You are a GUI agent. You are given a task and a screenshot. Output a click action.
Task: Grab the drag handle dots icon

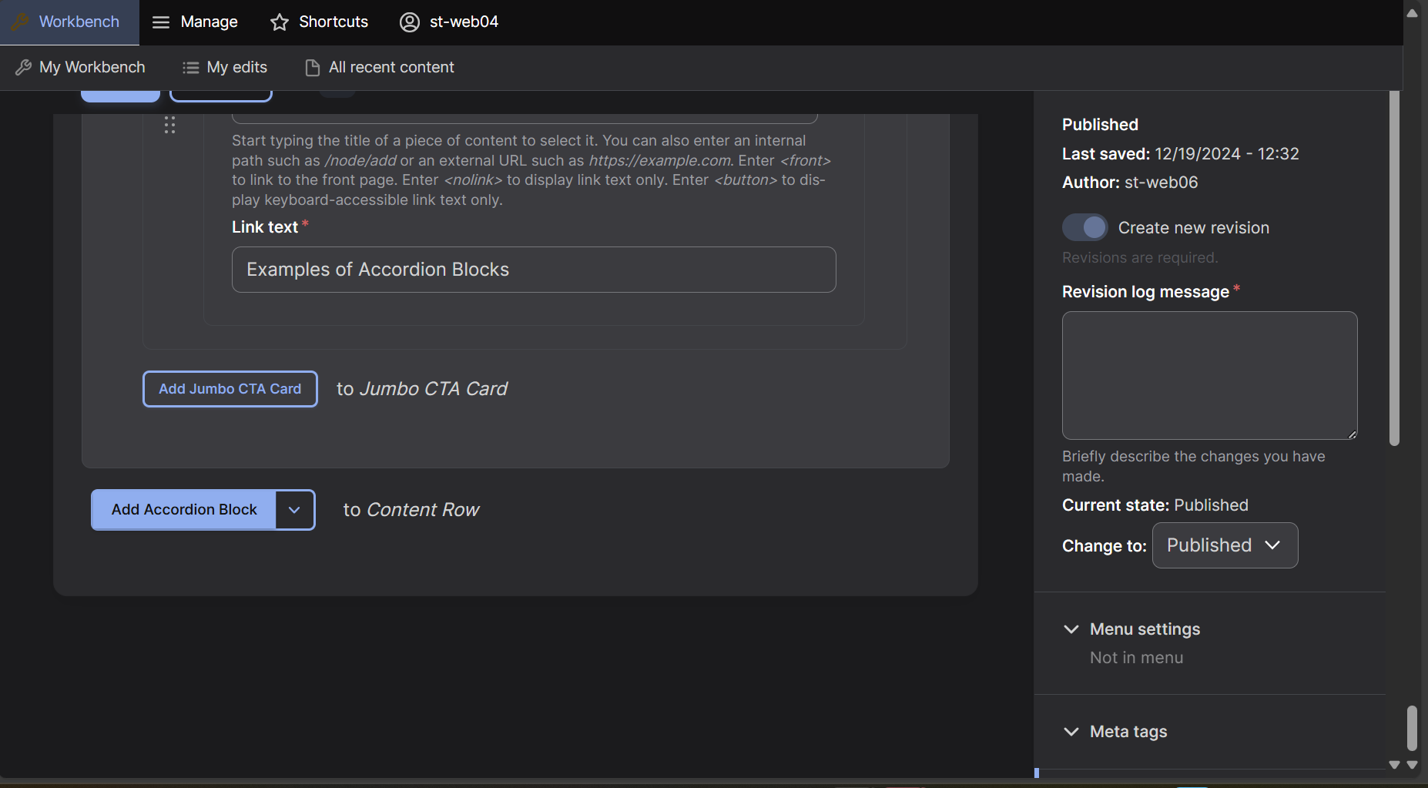coord(169,125)
